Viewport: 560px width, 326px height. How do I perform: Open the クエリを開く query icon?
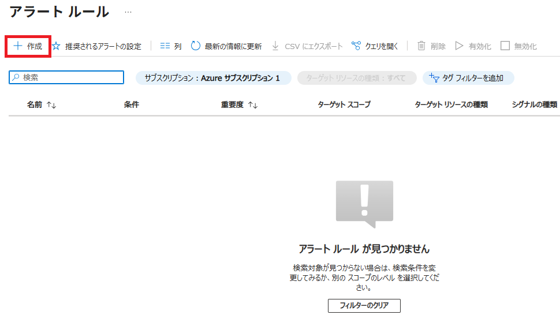[x=356, y=46]
